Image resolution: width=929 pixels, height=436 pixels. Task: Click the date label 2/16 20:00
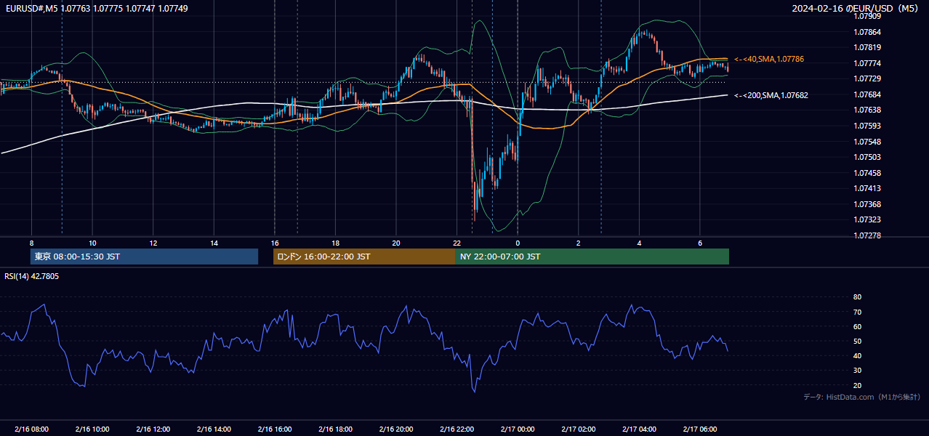[x=396, y=429]
